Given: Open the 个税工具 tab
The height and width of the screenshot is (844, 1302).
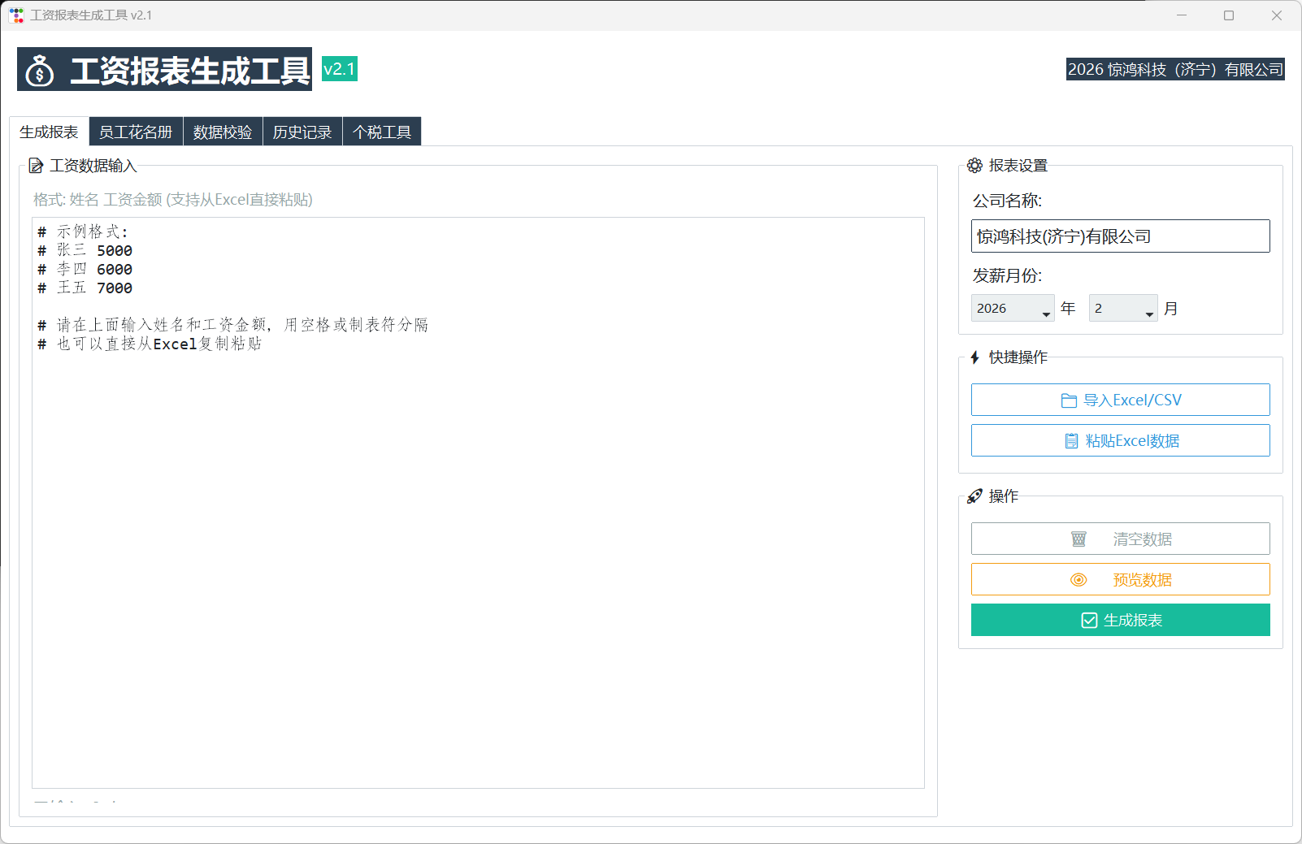Looking at the screenshot, I should coord(382,131).
